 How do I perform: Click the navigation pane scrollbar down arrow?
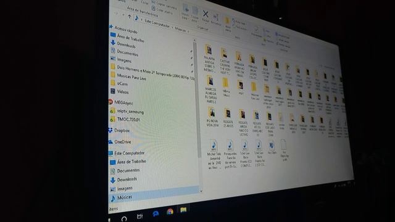coord(201,191)
